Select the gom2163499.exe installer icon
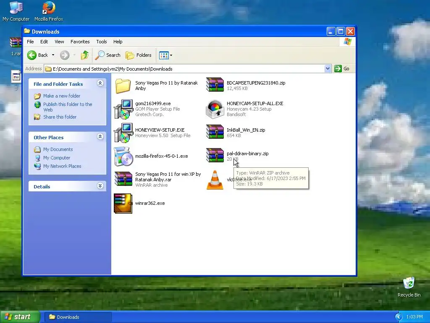Screen dimensions: 430x323 coord(123,109)
